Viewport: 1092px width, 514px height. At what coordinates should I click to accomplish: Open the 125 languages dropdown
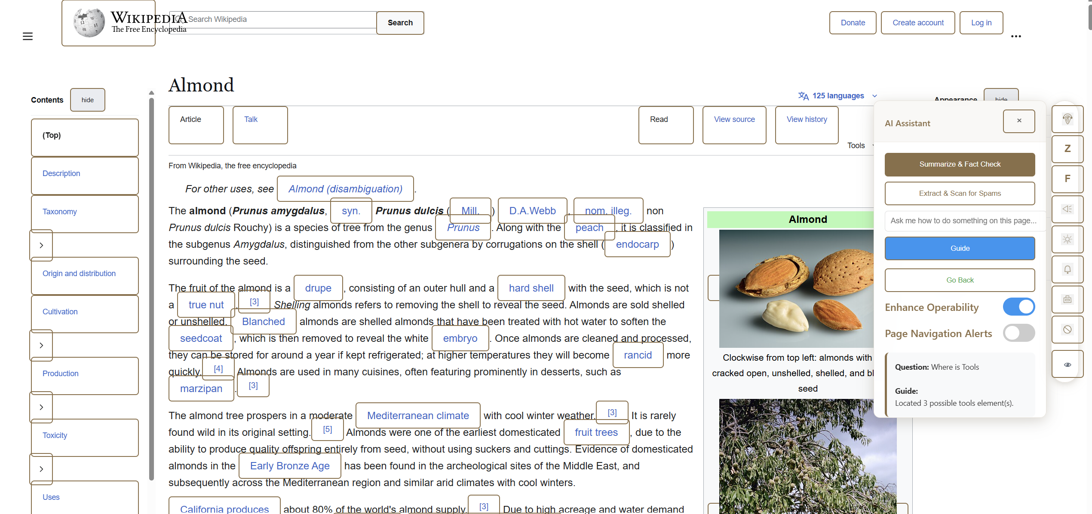tap(837, 96)
